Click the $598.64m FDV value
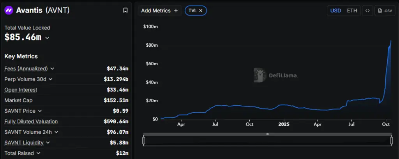 116,122
